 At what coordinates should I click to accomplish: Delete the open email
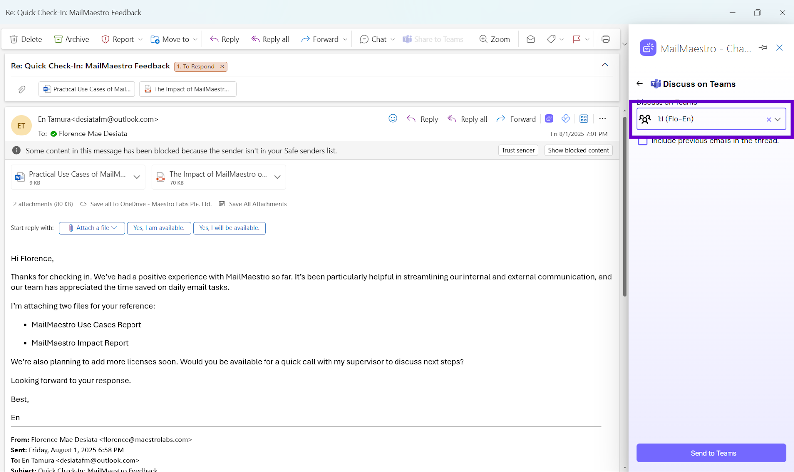pos(26,39)
